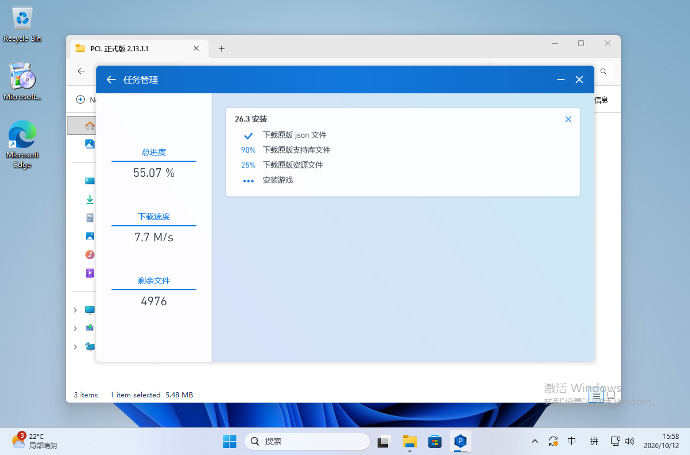The height and width of the screenshot is (455, 690).
Task: Toggle the 拼 input method mode
Action: pos(594,441)
